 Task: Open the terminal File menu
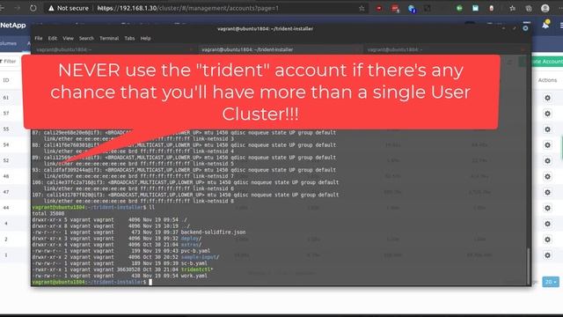39,38
